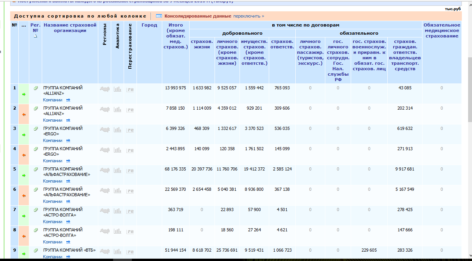
Task: Click registration number icon in row 1
Action: (35, 88)
